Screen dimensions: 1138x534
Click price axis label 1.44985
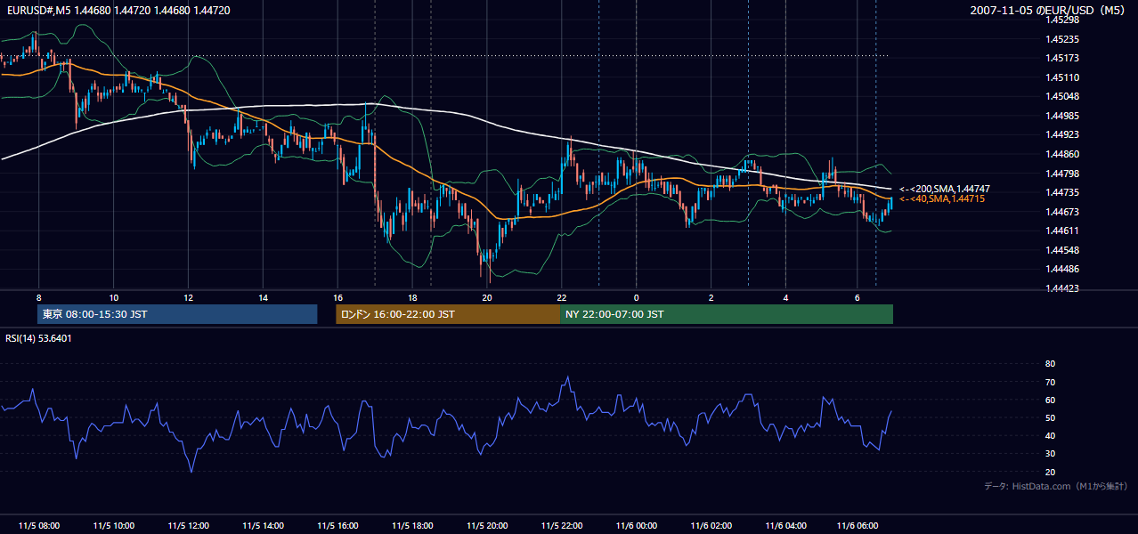(x=1062, y=116)
